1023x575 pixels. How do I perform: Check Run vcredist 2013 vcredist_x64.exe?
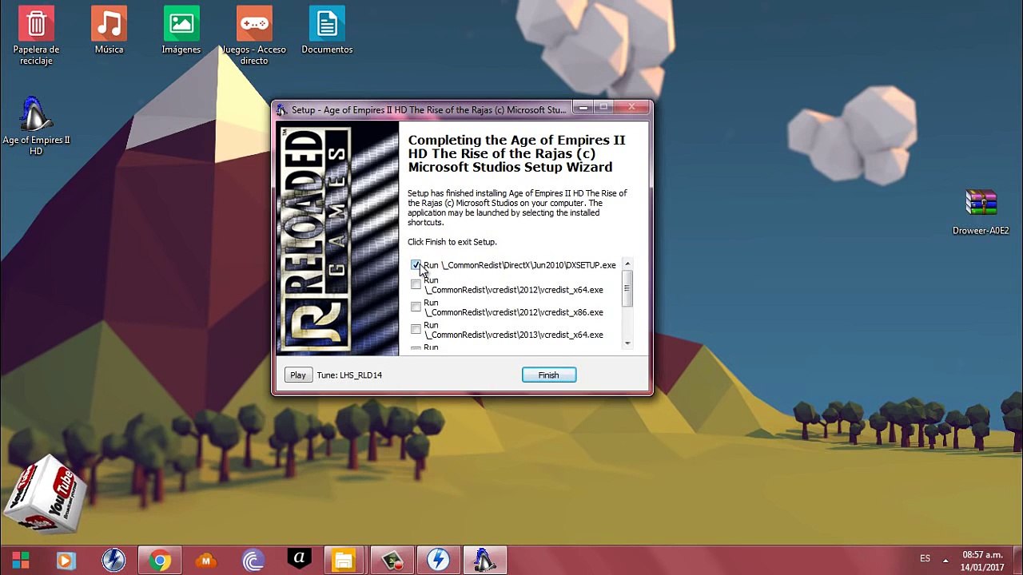(416, 329)
